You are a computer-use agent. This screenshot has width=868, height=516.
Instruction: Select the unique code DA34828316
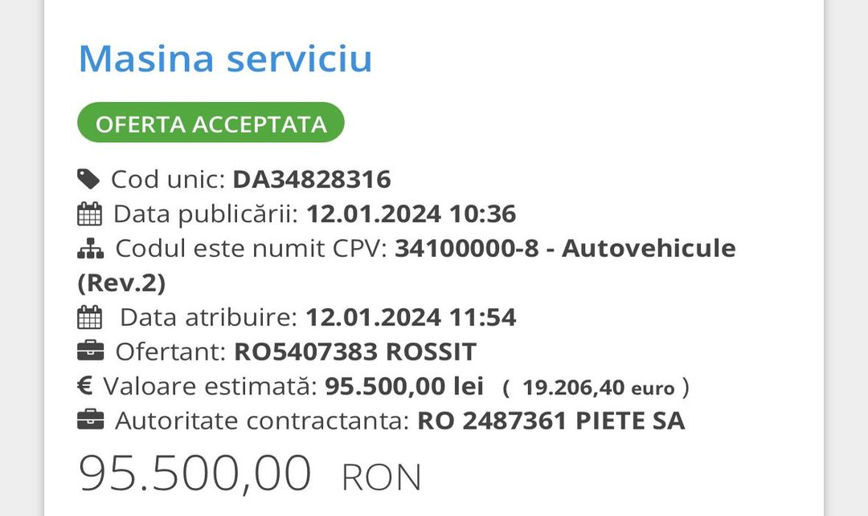tap(312, 180)
